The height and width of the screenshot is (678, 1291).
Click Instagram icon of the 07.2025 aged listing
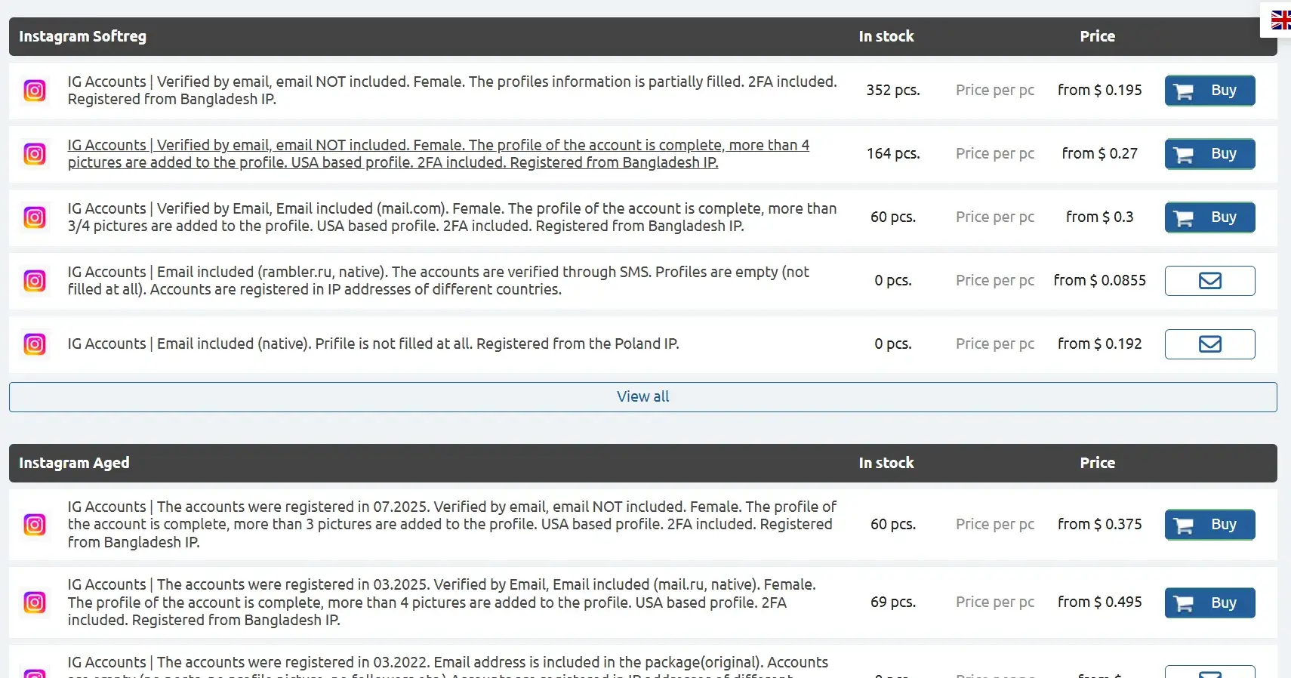pos(35,525)
